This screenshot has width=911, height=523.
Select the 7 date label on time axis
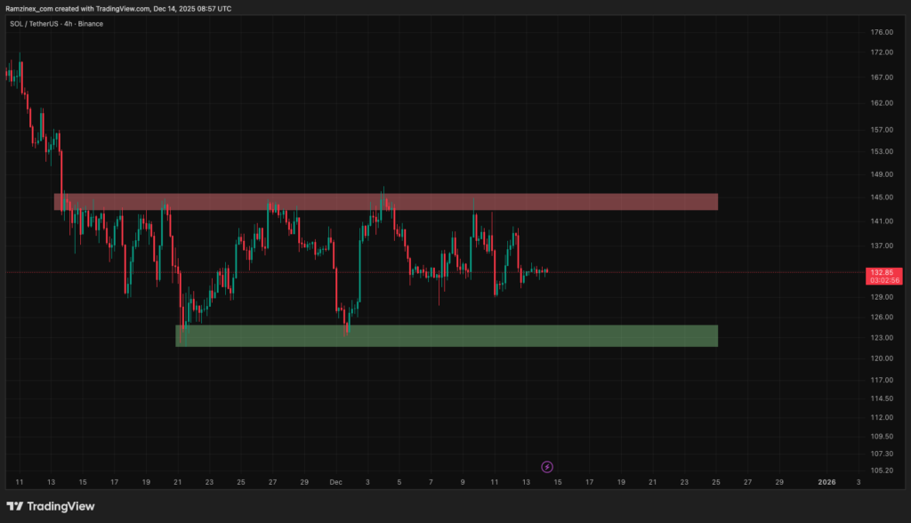pos(431,482)
